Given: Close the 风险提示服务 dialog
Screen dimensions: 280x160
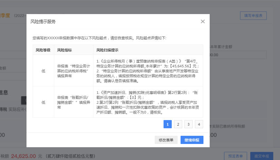Looking at the screenshot, I should (x=203, y=22).
